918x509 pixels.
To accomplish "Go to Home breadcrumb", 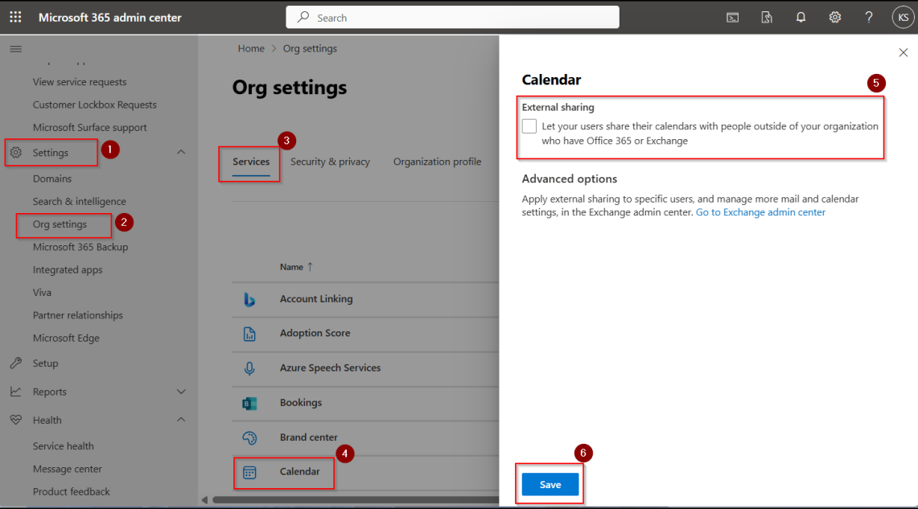I will click(x=251, y=48).
